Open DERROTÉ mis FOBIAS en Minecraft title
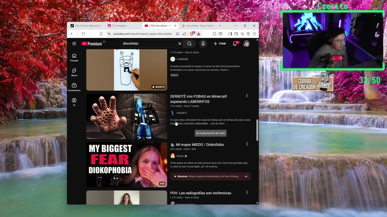387x217 pixels. [199, 99]
